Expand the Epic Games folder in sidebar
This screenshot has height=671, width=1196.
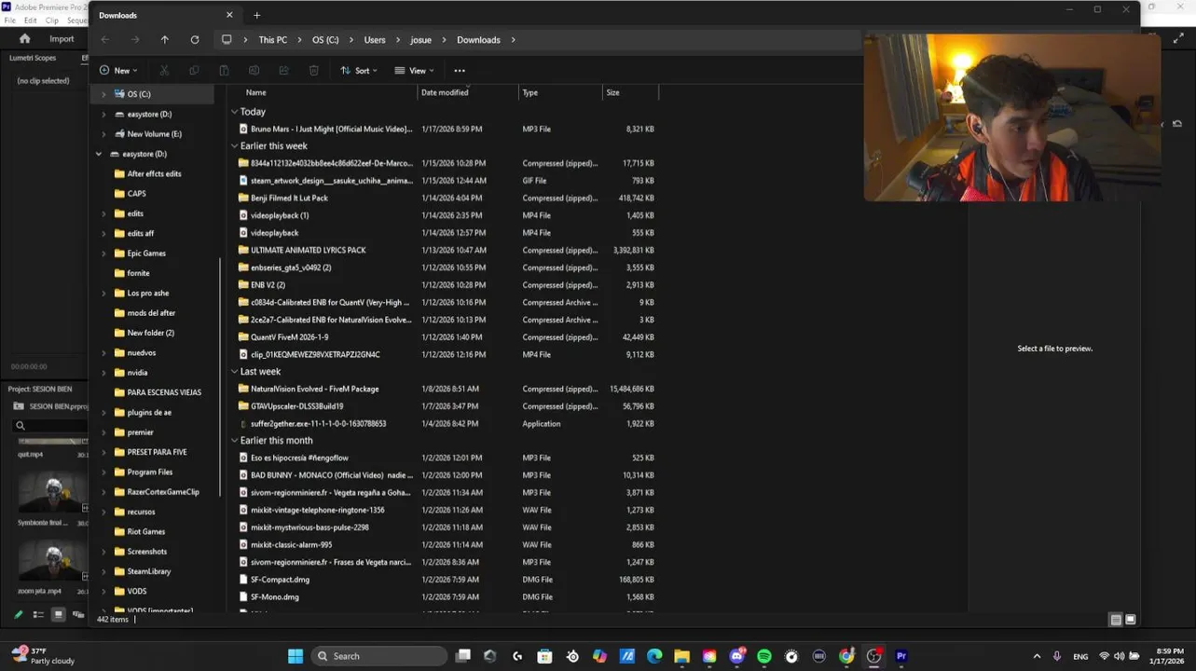point(103,253)
